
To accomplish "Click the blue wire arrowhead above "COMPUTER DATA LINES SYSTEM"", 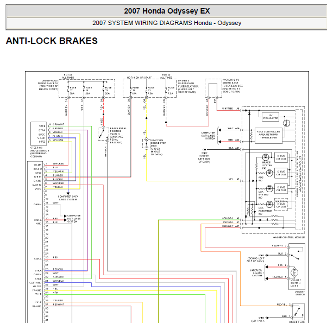I will [68, 194].
